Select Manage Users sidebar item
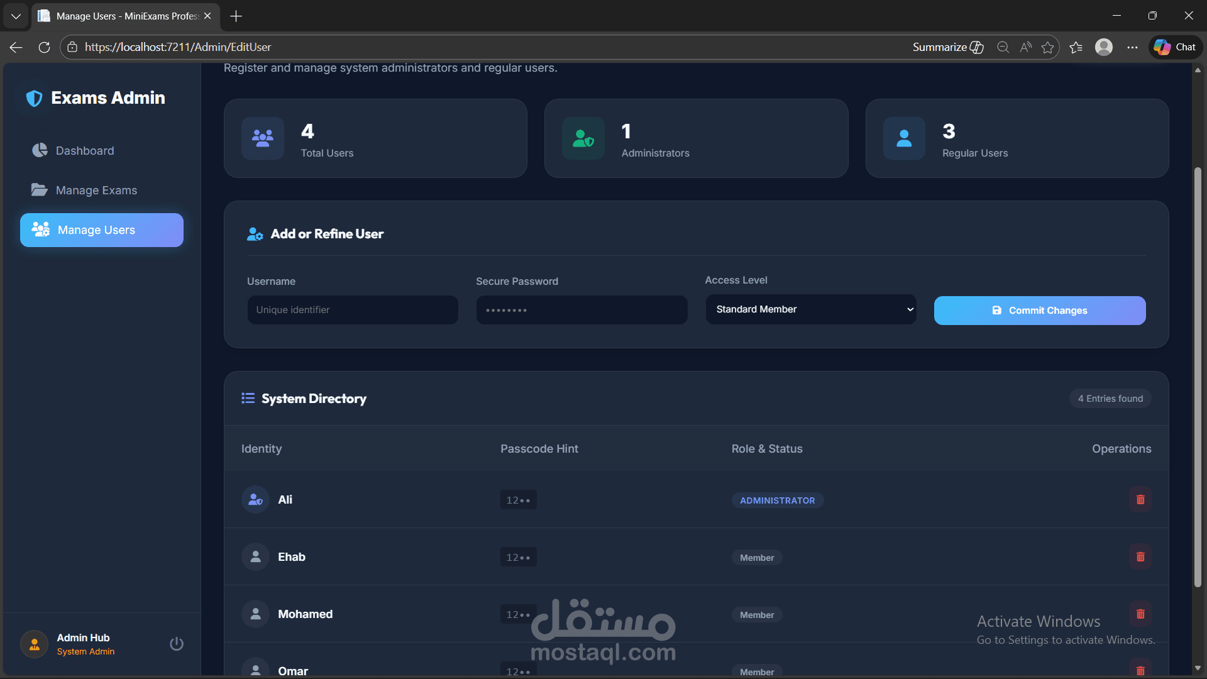This screenshot has height=679, width=1207. (x=102, y=230)
